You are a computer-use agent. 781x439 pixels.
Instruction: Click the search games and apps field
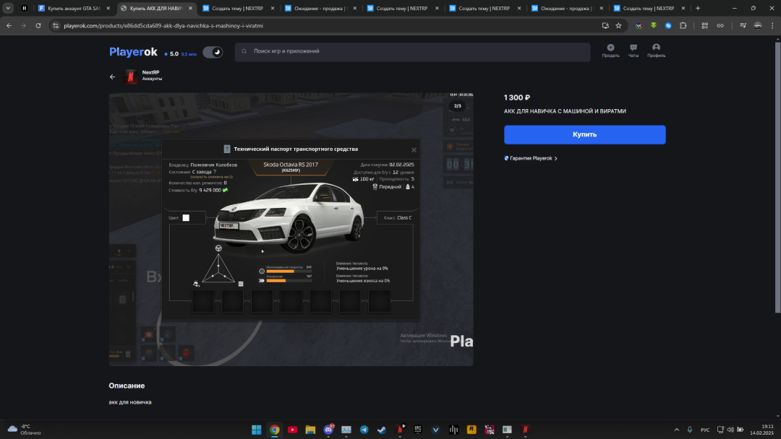[x=412, y=51]
